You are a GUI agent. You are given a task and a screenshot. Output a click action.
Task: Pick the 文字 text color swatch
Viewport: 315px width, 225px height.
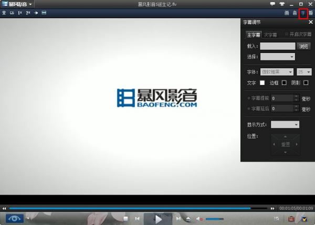click(262, 83)
